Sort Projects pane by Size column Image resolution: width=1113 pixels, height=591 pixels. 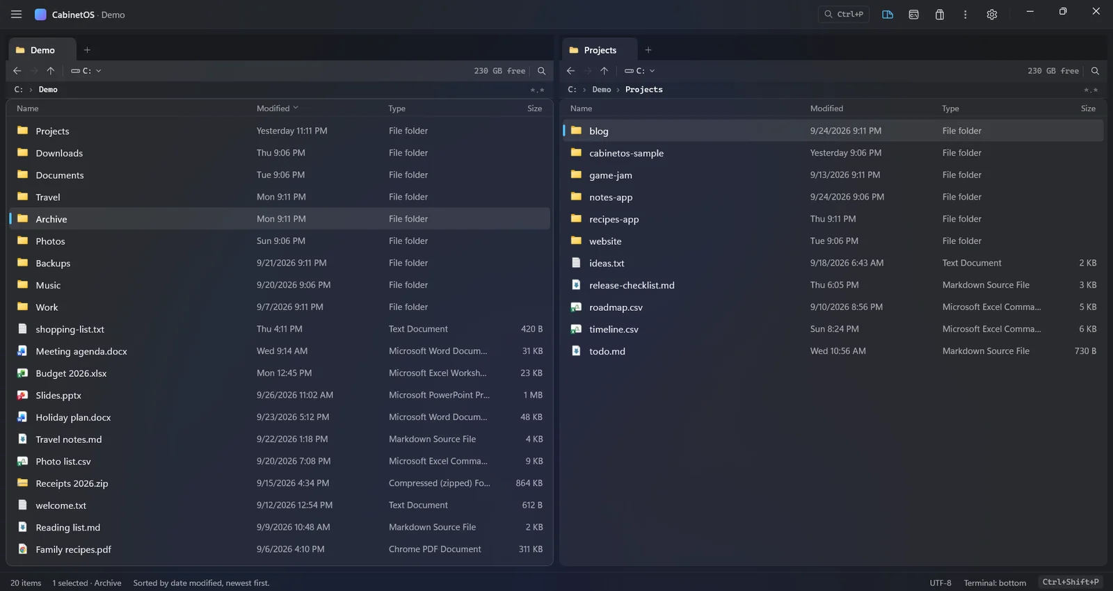(x=1088, y=108)
